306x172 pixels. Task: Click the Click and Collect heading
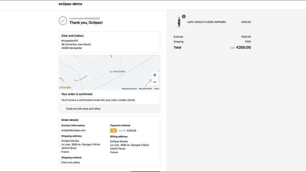[x=72, y=36]
